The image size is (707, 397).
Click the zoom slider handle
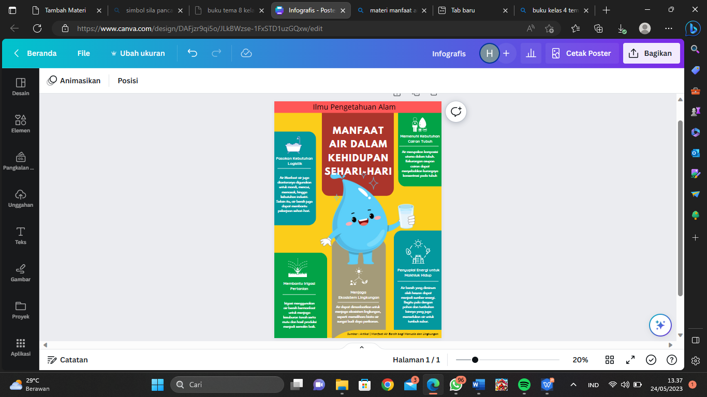475,360
